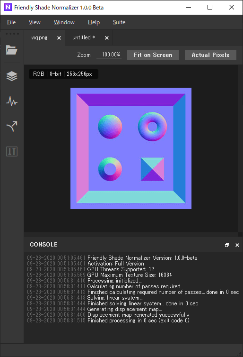
Task: Minimize the Normalizer window
Action: (x=189, y=7)
